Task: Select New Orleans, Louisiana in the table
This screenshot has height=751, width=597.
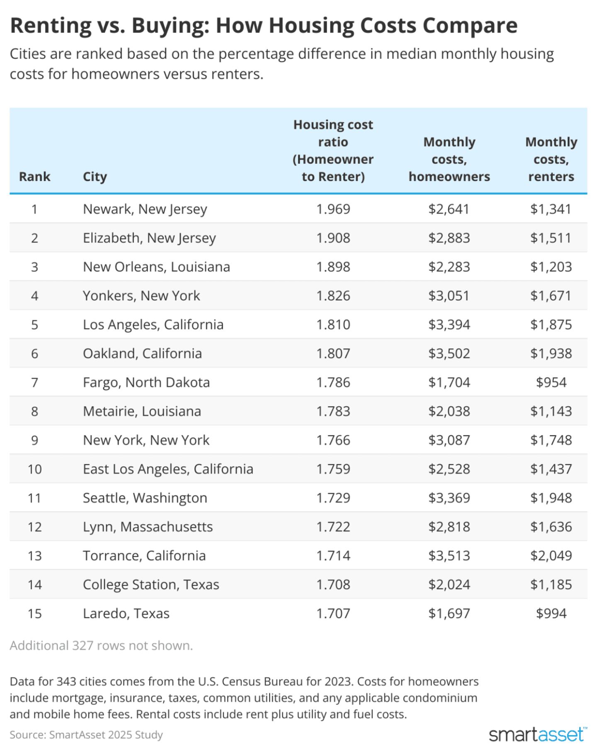Action: (x=156, y=267)
